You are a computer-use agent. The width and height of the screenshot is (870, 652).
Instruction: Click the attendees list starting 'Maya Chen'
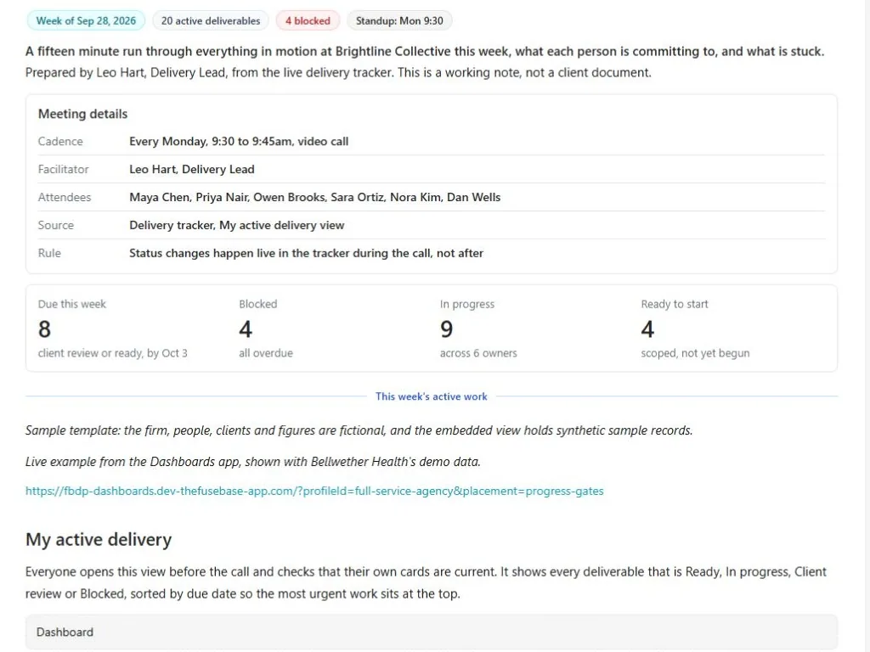pyautogui.click(x=314, y=197)
